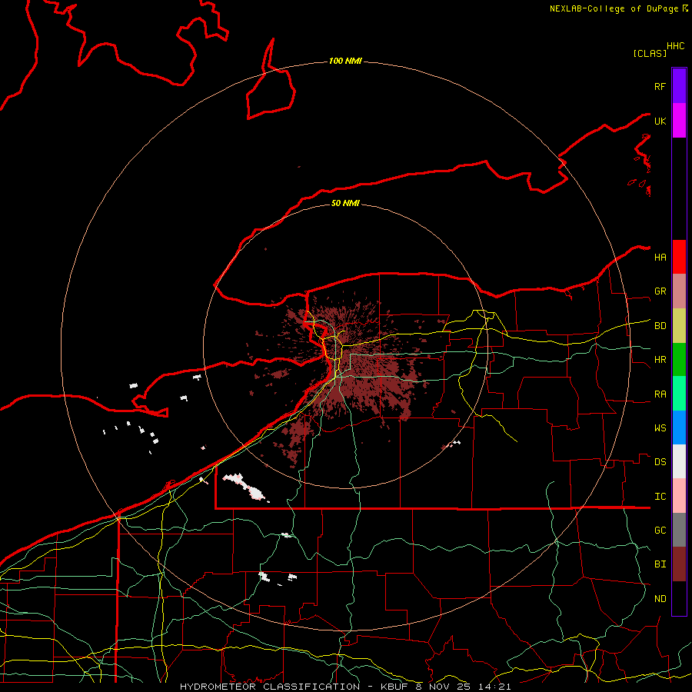
Task: Click the HYDROMETEOR CLASSIFICATION KBUF title text
Action: click(x=345, y=687)
